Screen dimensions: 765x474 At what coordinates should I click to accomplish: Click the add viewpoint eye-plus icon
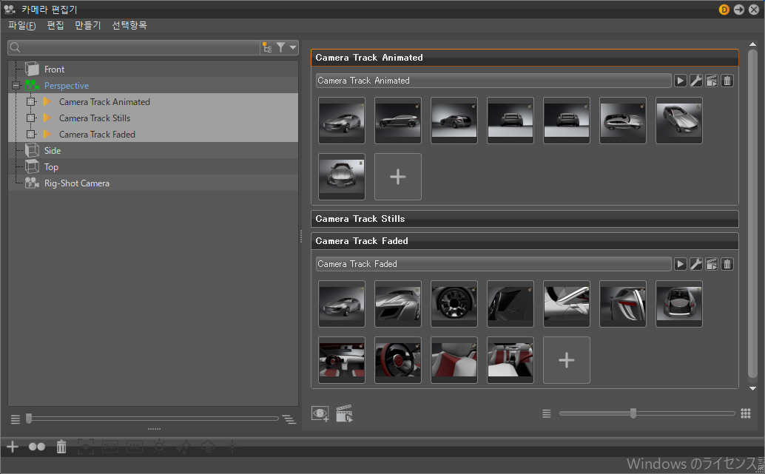click(x=320, y=413)
